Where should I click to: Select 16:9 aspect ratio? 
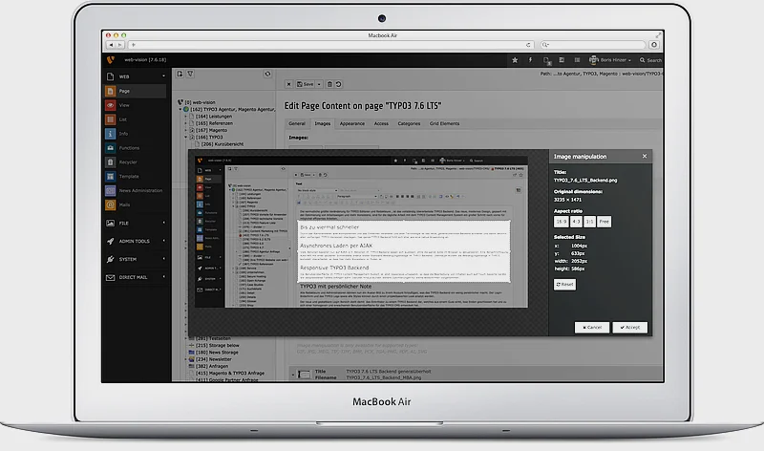tap(561, 222)
